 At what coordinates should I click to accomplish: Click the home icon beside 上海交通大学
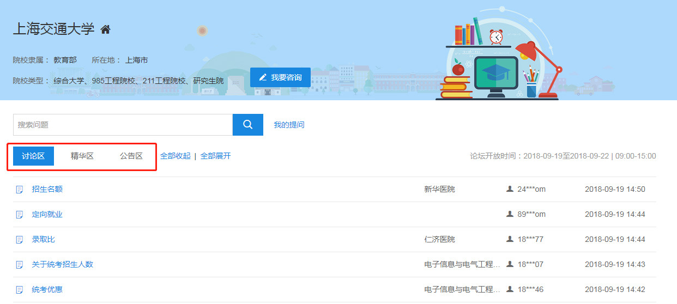pyautogui.click(x=105, y=29)
